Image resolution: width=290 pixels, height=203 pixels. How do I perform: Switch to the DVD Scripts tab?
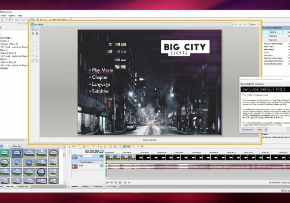pyautogui.click(x=112, y=187)
